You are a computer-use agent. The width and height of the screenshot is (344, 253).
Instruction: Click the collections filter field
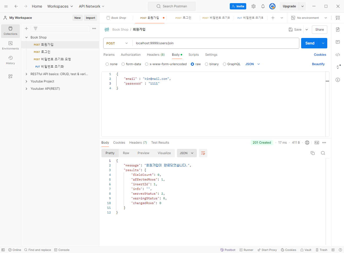click(x=60, y=29)
